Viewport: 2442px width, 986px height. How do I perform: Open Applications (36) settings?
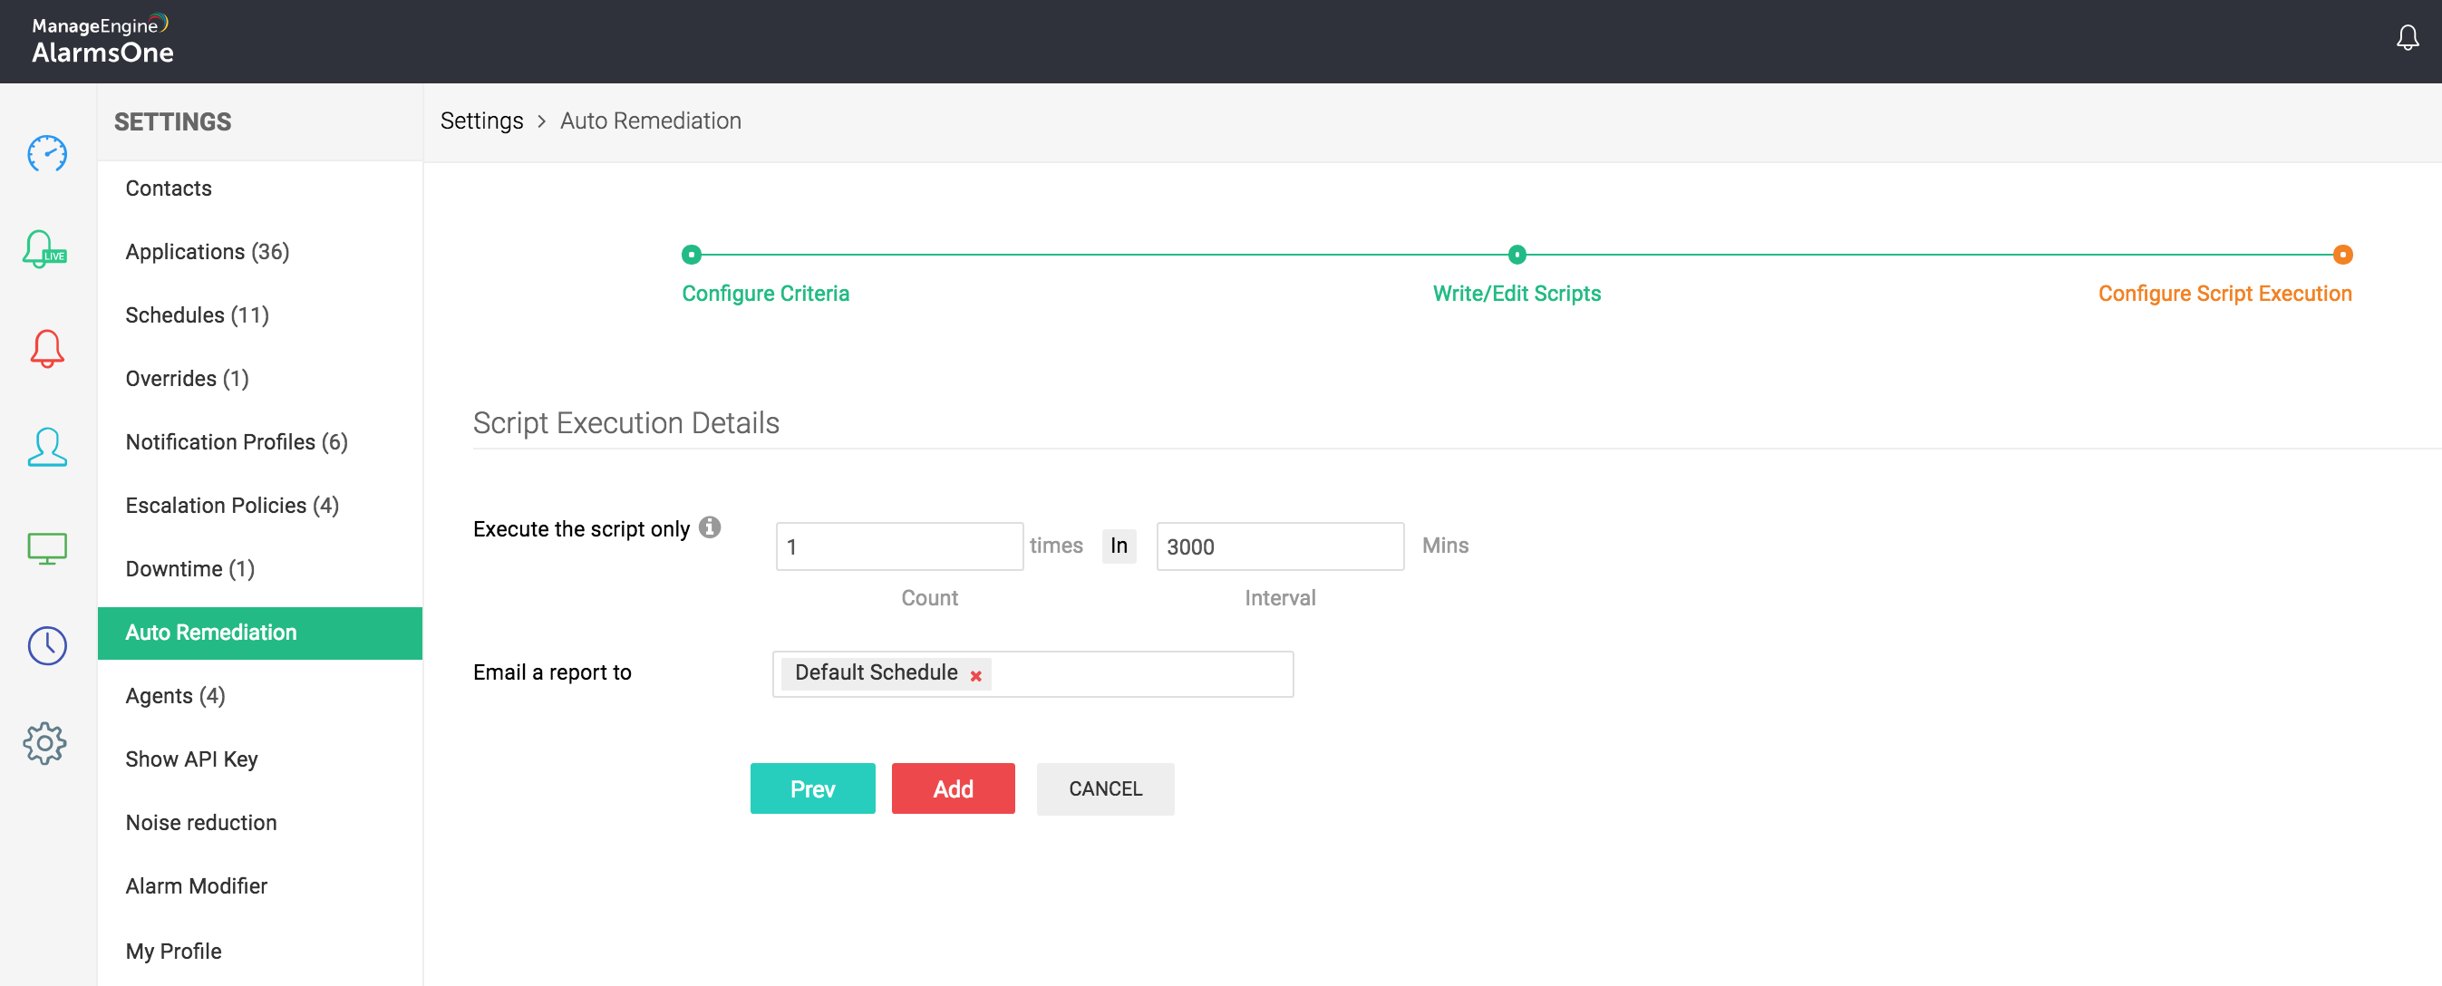point(208,252)
